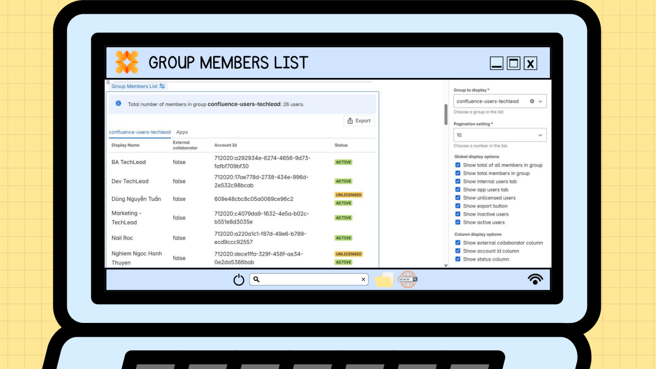The image size is (656, 369).
Task: Click the drag handle beside Group Members List
Action: click(108, 82)
